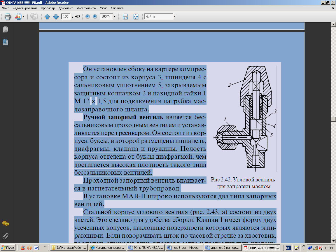Click the vertical scrollbar thumb
Screen dimensions: 336x252
pyautogui.click(x=333, y=119)
